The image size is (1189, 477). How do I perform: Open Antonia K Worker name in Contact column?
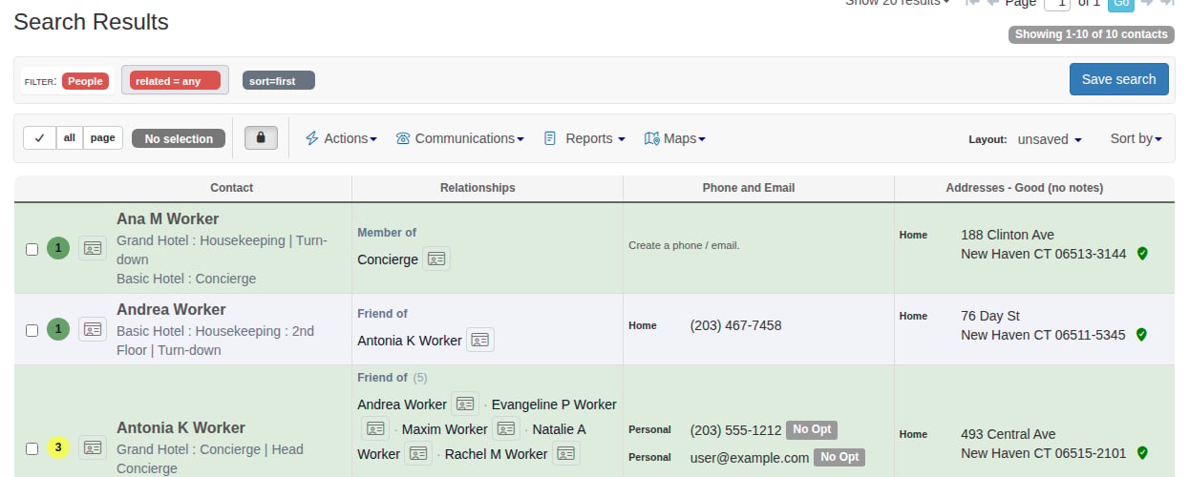coord(180,427)
